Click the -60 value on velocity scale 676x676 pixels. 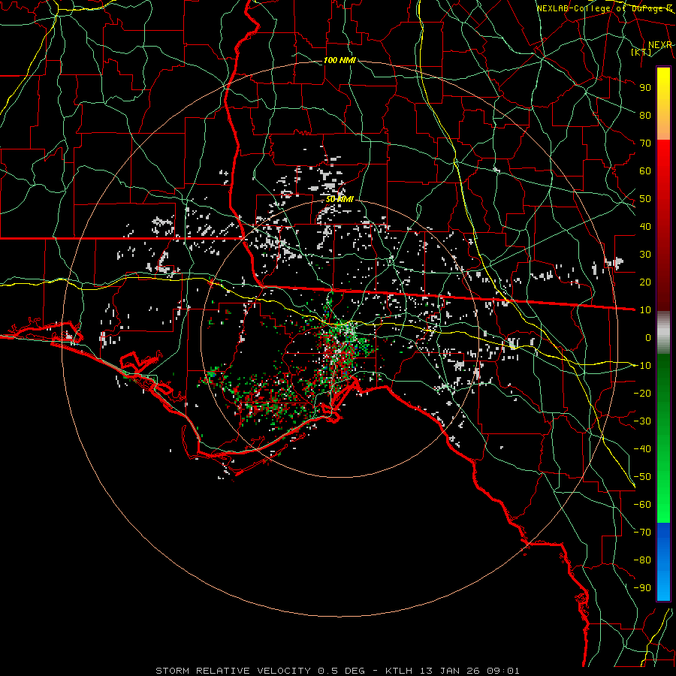[x=642, y=505]
